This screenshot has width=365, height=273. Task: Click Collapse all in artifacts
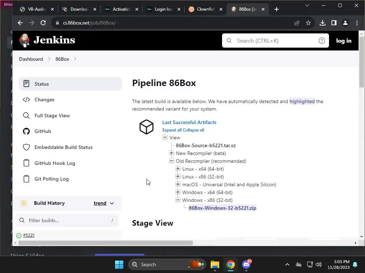pos(194,130)
